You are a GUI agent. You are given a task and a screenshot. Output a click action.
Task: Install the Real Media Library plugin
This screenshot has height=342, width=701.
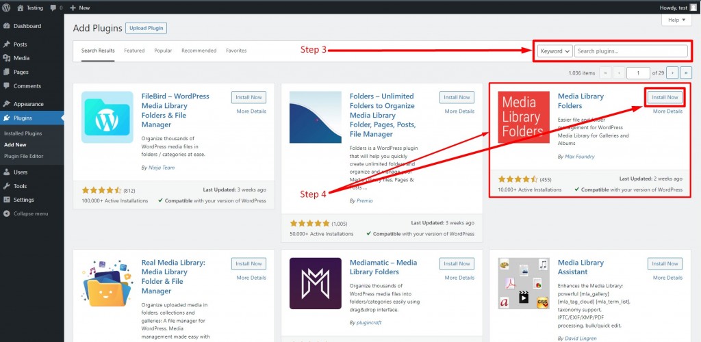249,263
